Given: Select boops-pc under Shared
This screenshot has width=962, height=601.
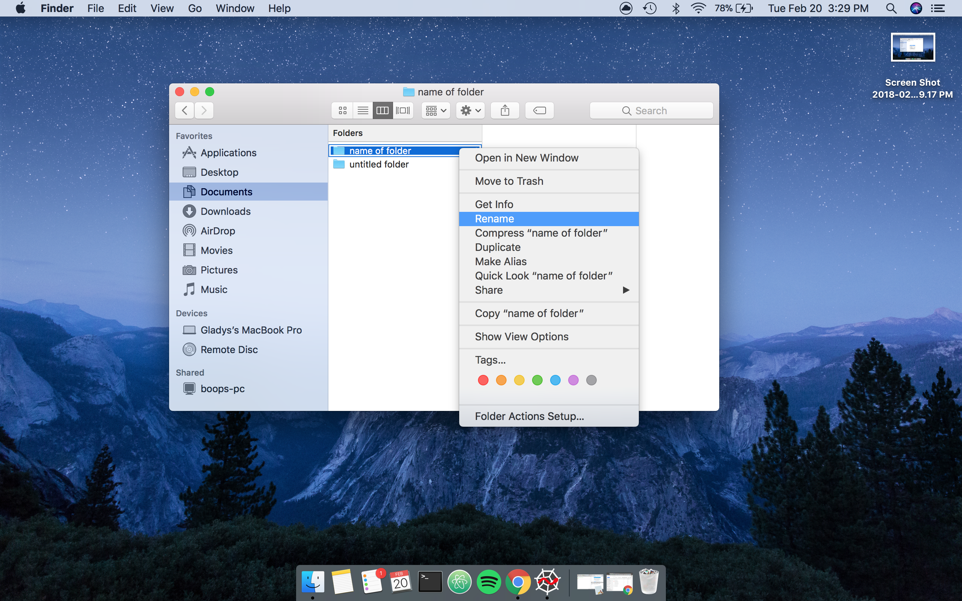Looking at the screenshot, I should (x=248, y=388).
